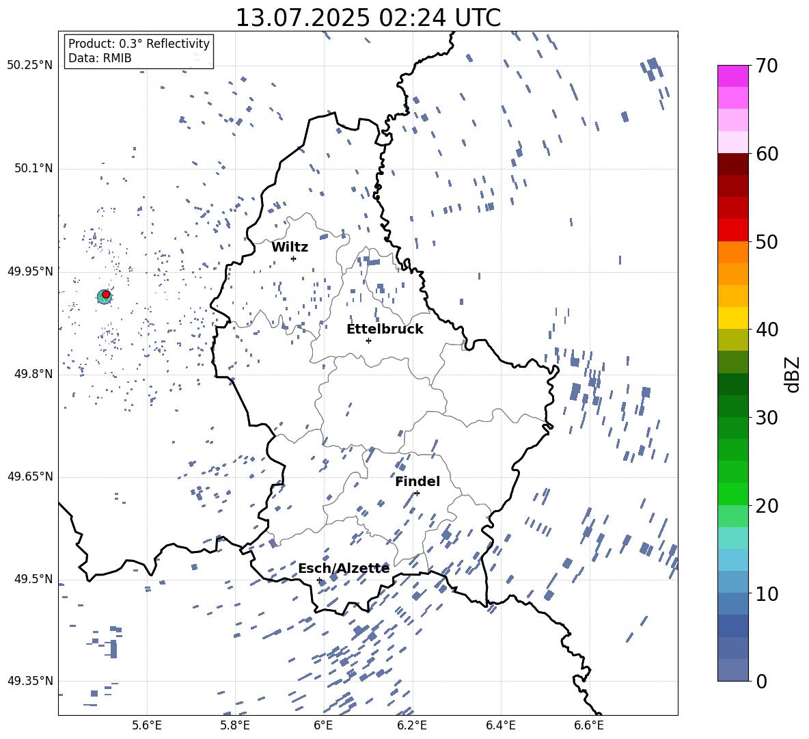Click the 49.65°N latitude label
Screen dimensions: 809x739
pos(30,476)
